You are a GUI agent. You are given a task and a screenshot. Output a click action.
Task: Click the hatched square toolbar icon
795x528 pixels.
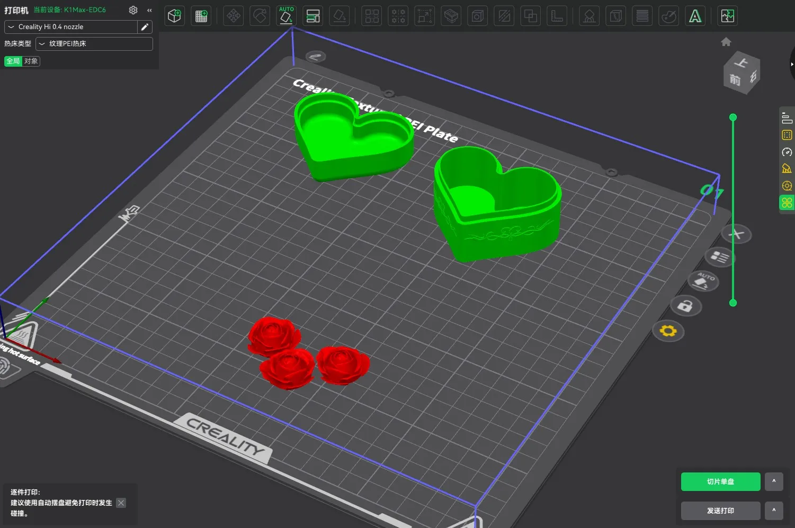pos(504,16)
